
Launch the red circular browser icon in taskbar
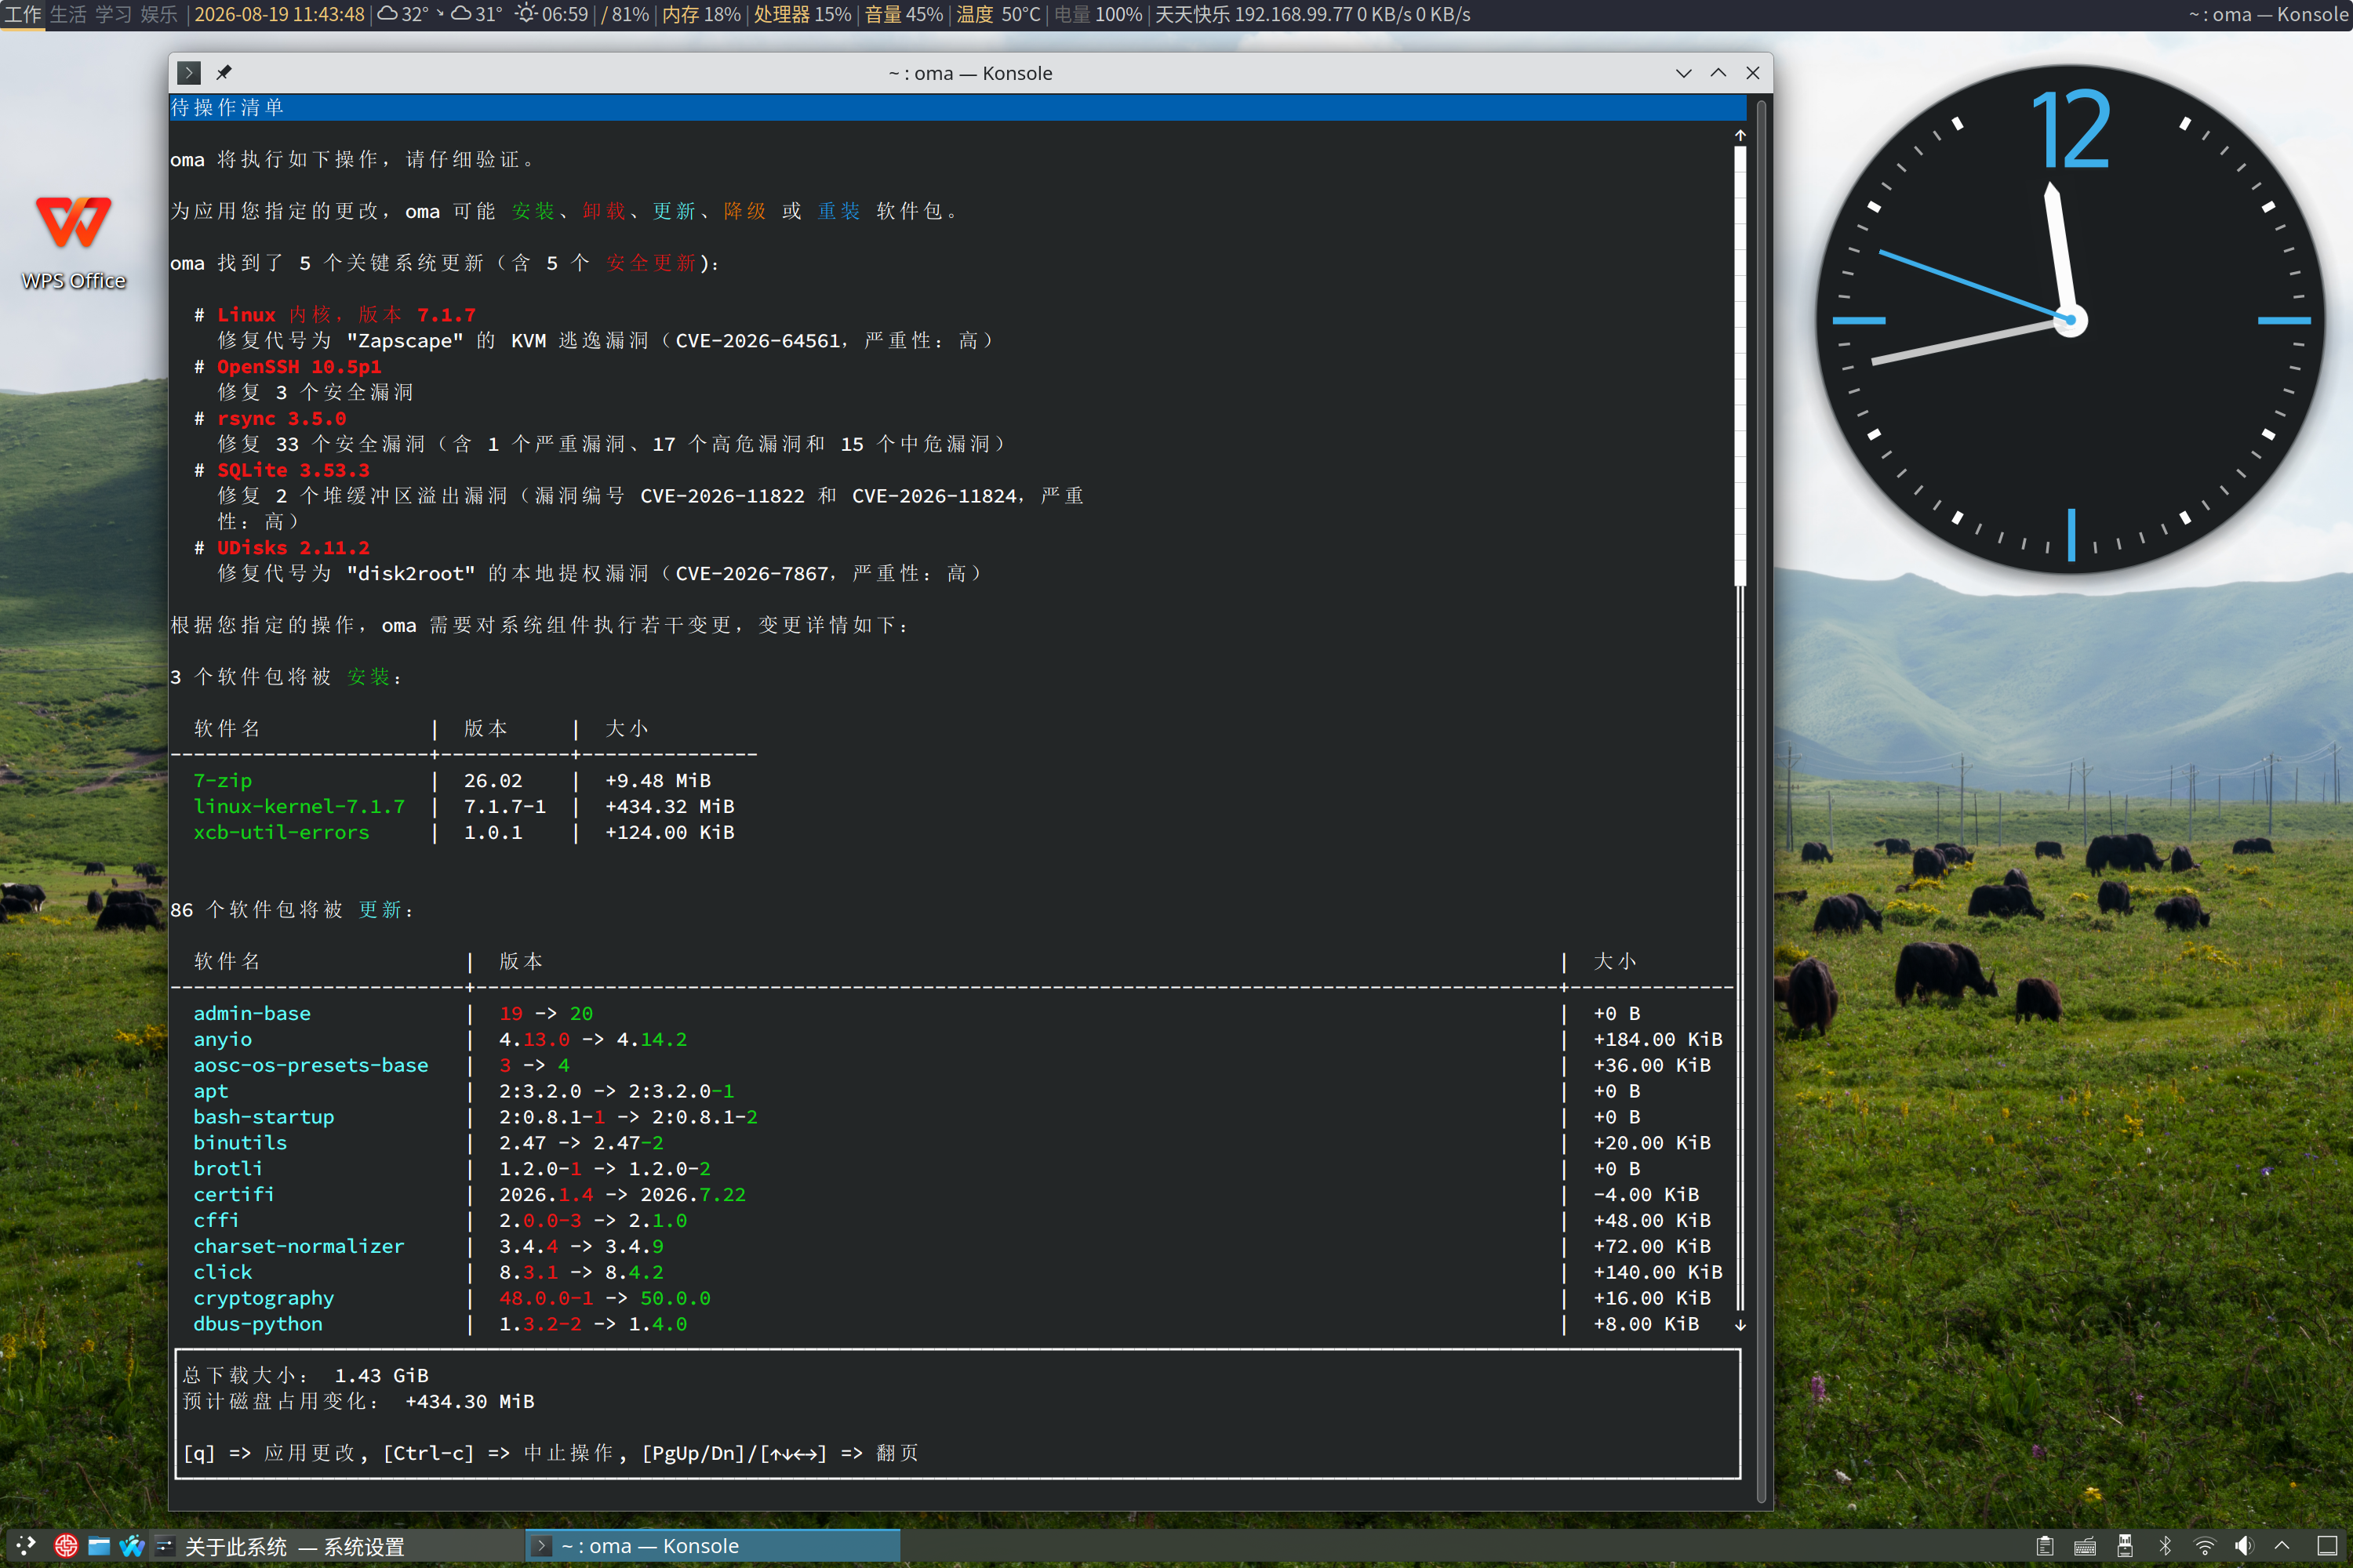[x=66, y=1545]
